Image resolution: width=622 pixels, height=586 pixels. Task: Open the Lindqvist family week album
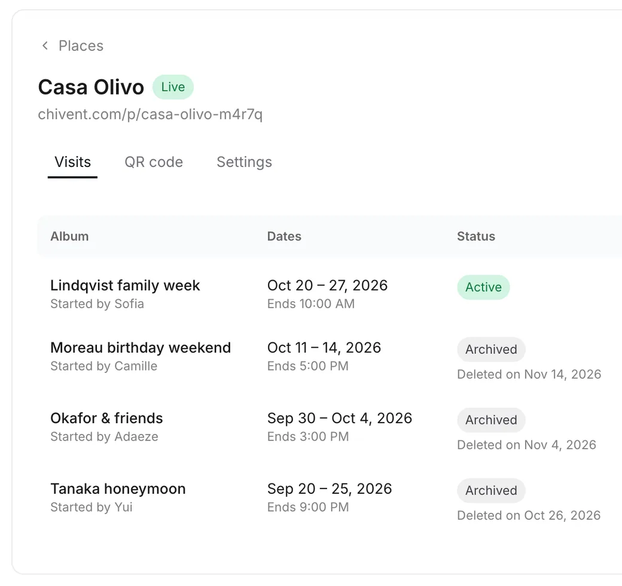(x=125, y=285)
